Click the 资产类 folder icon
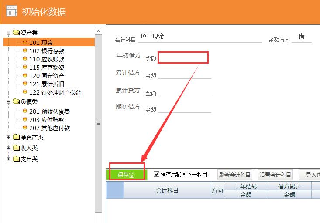Viewport: 320px width, 223px height. pos(16,33)
